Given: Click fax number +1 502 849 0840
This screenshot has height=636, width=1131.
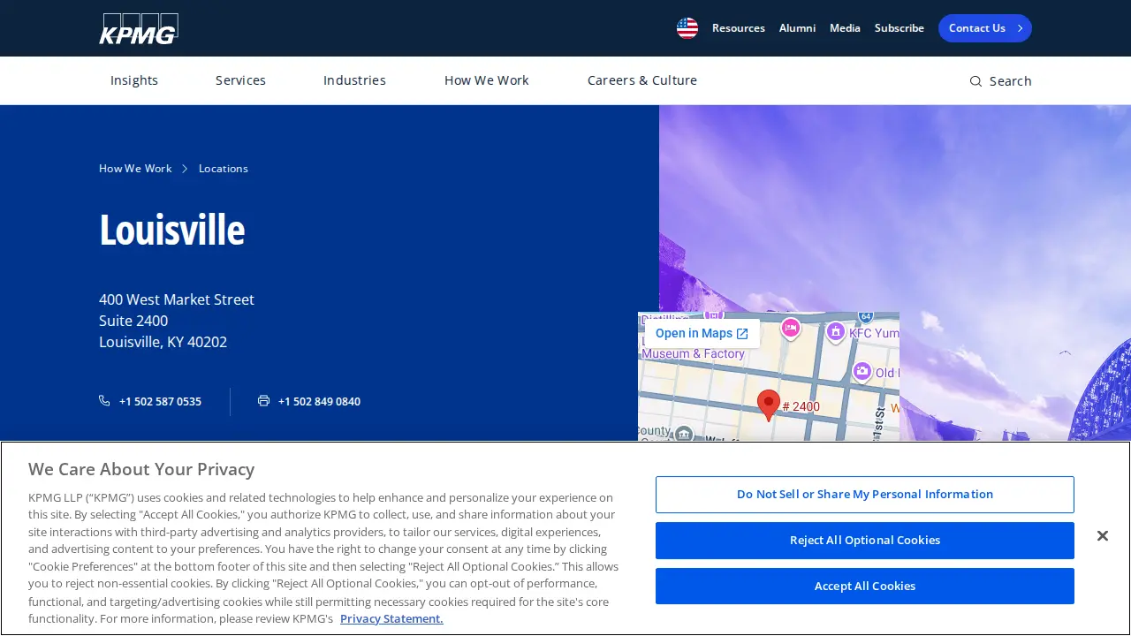Looking at the screenshot, I should [319, 402].
